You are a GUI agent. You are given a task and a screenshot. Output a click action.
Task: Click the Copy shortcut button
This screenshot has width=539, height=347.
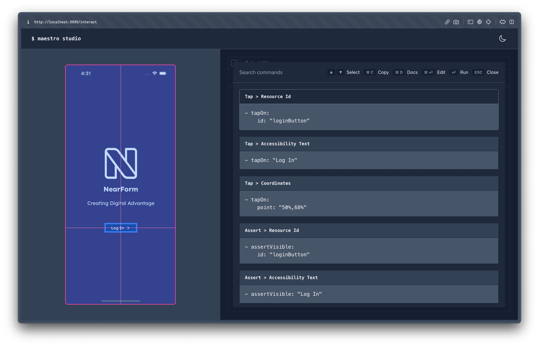(377, 72)
